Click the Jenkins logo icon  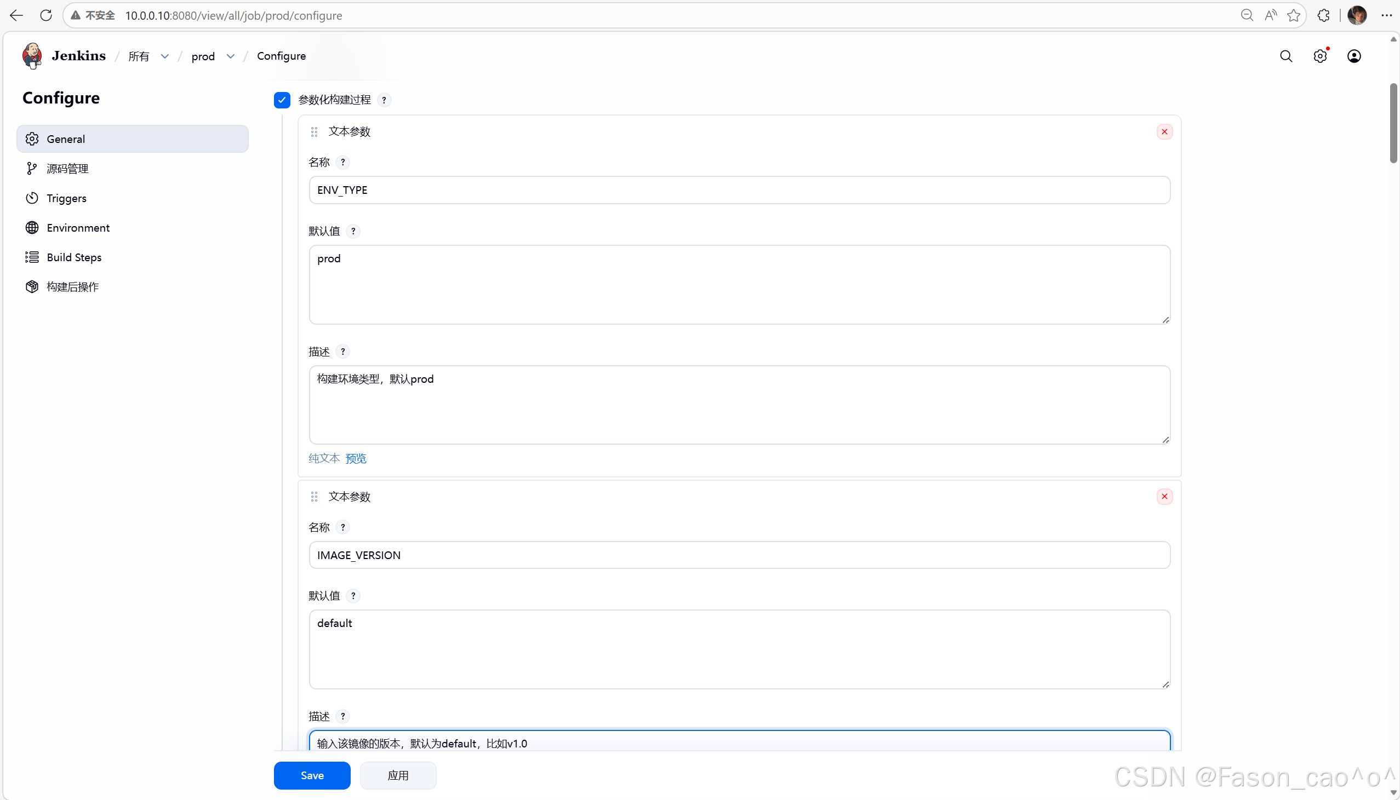coord(32,56)
